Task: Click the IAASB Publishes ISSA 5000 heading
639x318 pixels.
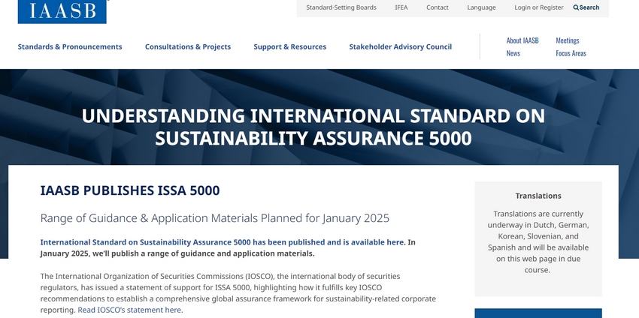Action: tap(130, 190)
